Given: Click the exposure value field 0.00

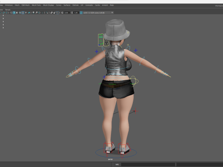Looking at the screenshot, I should tap(66, 13).
